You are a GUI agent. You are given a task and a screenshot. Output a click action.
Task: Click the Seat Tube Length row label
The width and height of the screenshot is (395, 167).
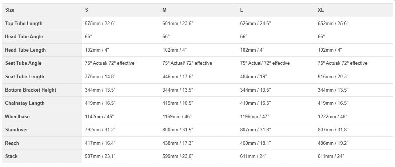(25, 76)
